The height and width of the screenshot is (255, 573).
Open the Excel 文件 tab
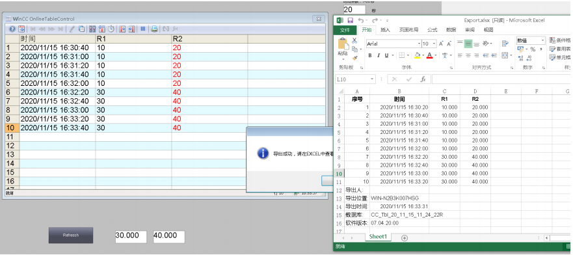click(345, 30)
